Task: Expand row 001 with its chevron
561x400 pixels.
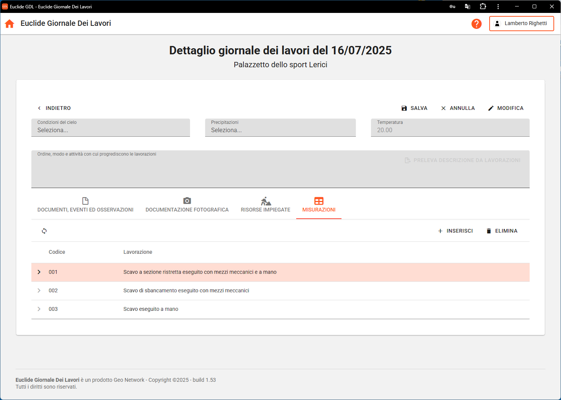Action: coord(39,272)
